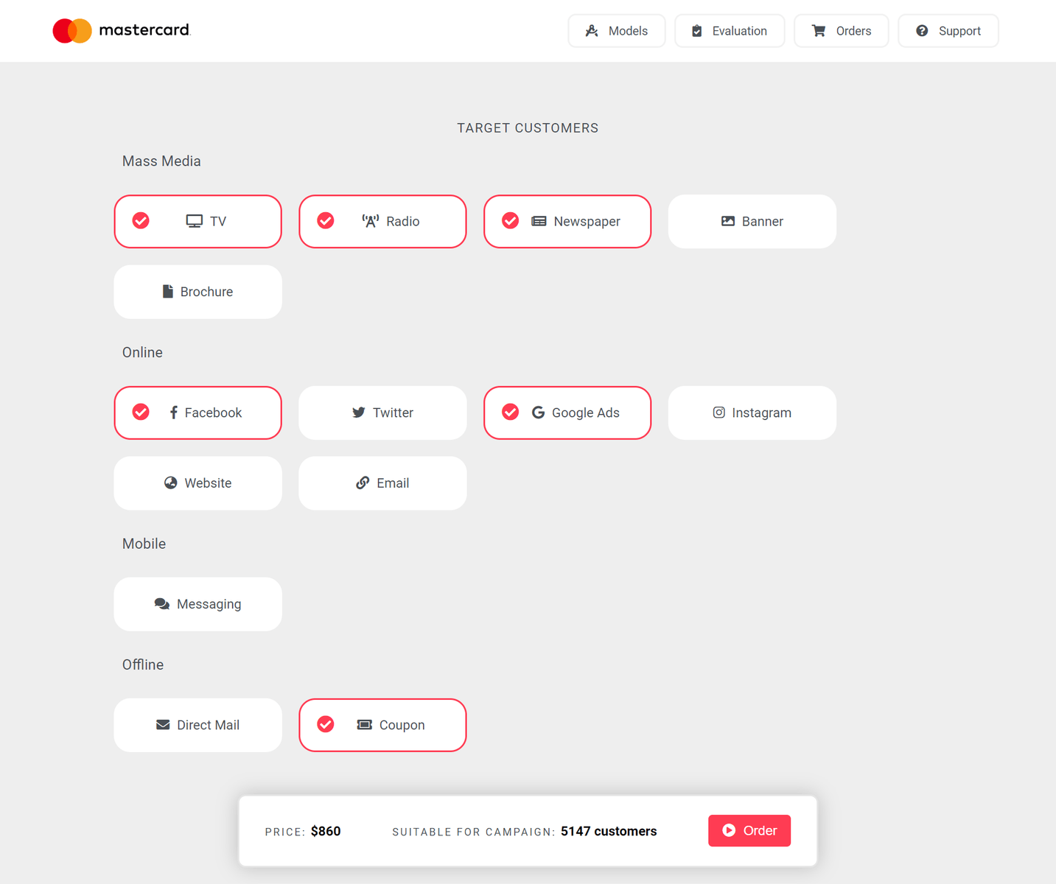Screen dimensions: 1056x884
Task: Click the $860 price value
Action: pyautogui.click(x=326, y=831)
